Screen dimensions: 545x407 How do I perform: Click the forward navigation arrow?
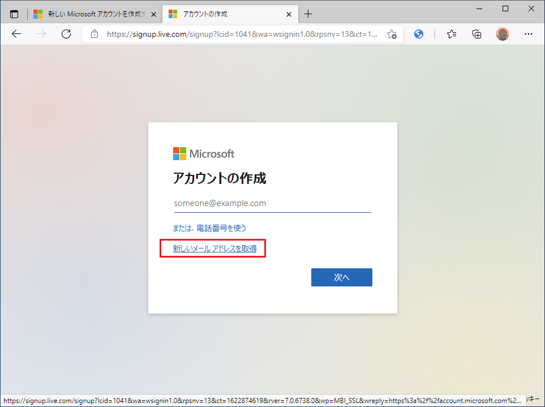pos(41,34)
